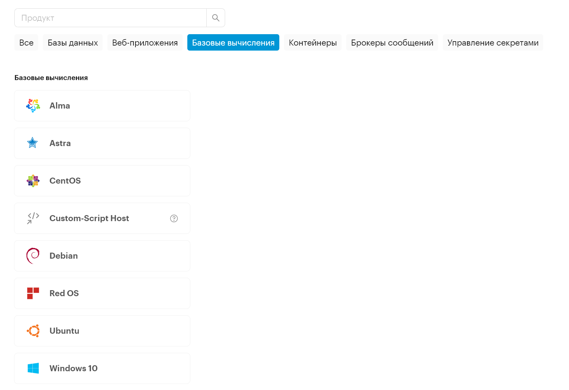Click the Custom-Script Host code icon
The height and width of the screenshot is (390, 569).
pyautogui.click(x=33, y=218)
